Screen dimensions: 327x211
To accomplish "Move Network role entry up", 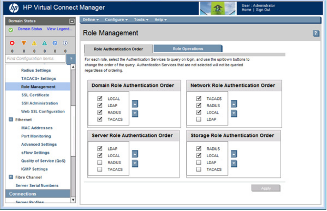I will click(x=234, y=104).
